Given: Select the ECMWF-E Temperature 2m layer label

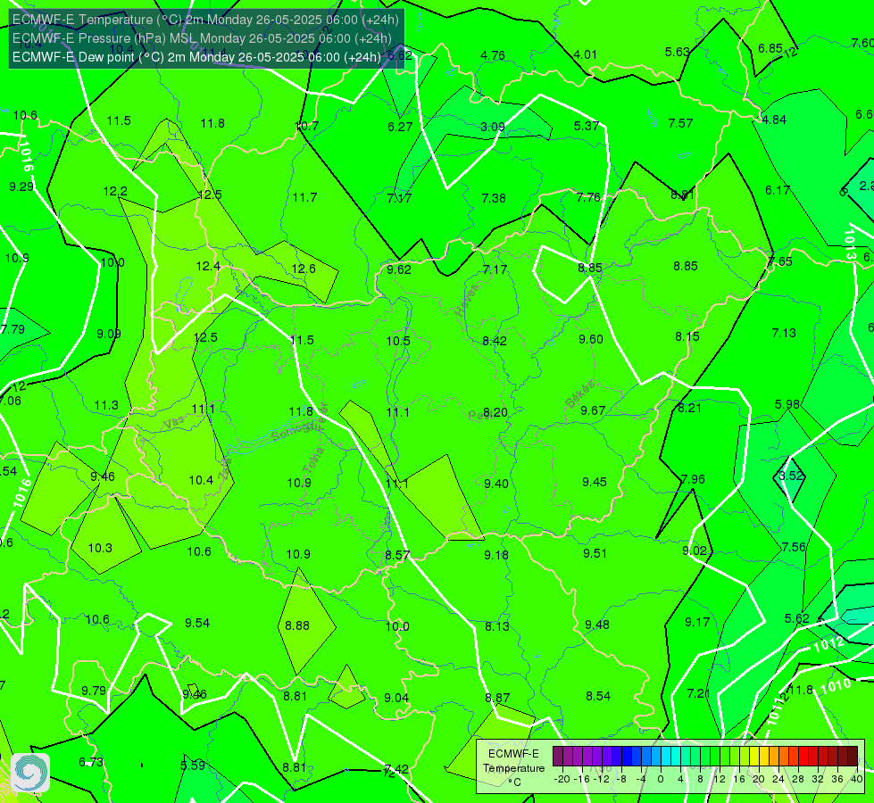Looking at the screenshot, I should tap(205, 20).
